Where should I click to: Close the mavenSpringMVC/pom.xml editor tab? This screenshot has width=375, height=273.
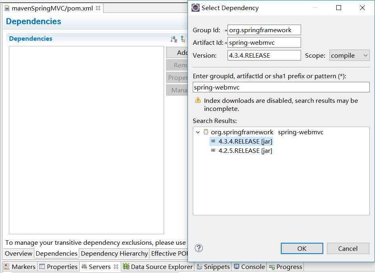(98, 8)
